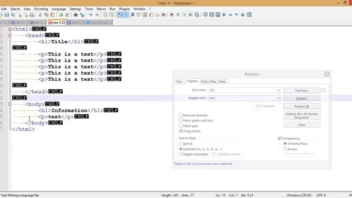This screenshot has width=352, height=198.
Task: Close the new 4 document tab
Action: (x=64, y=23)
